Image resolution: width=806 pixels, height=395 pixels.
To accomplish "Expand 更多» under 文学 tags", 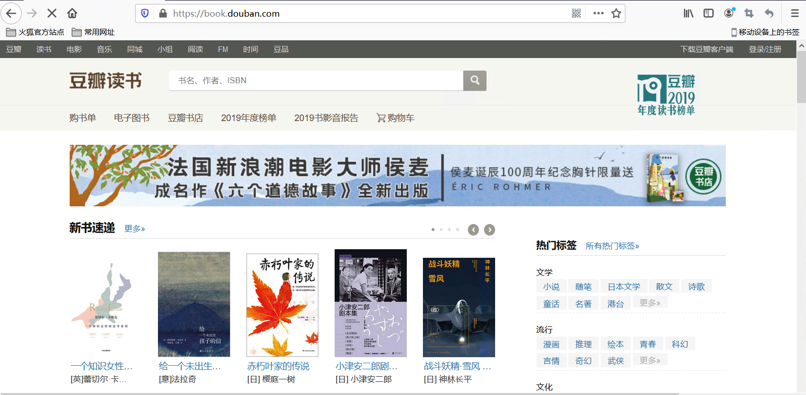I will coord(650,303).
